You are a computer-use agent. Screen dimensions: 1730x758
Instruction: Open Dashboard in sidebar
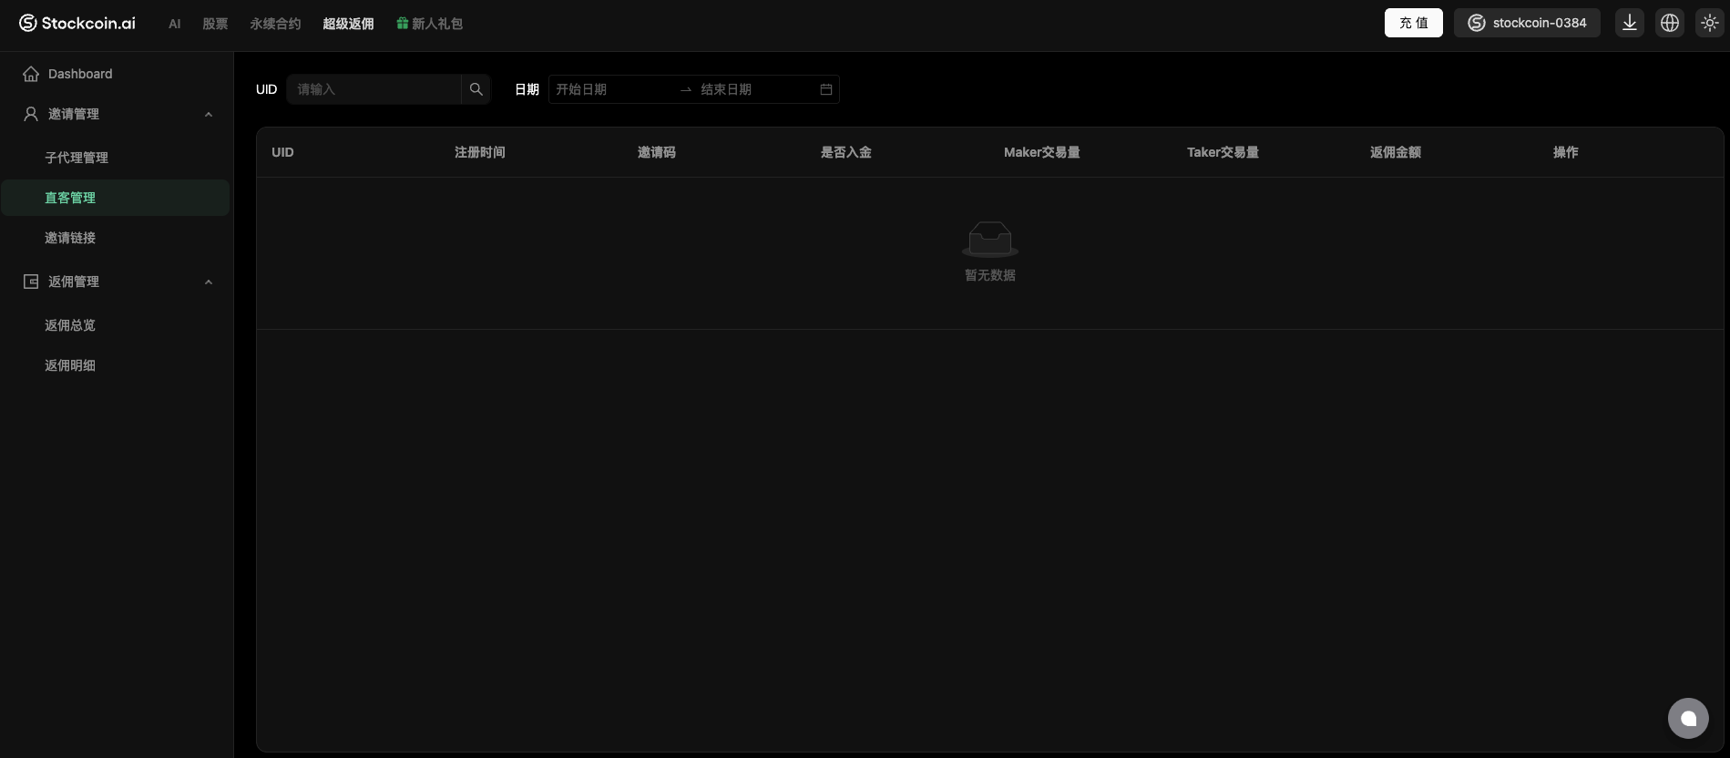pyautogui.click(x=116, y=74)
